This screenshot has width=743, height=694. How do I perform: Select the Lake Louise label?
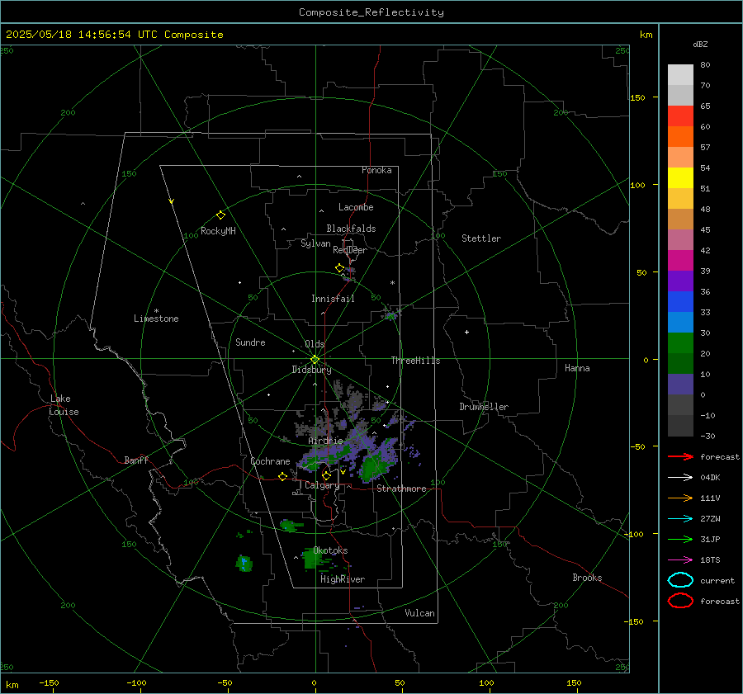tap(64, 405)
